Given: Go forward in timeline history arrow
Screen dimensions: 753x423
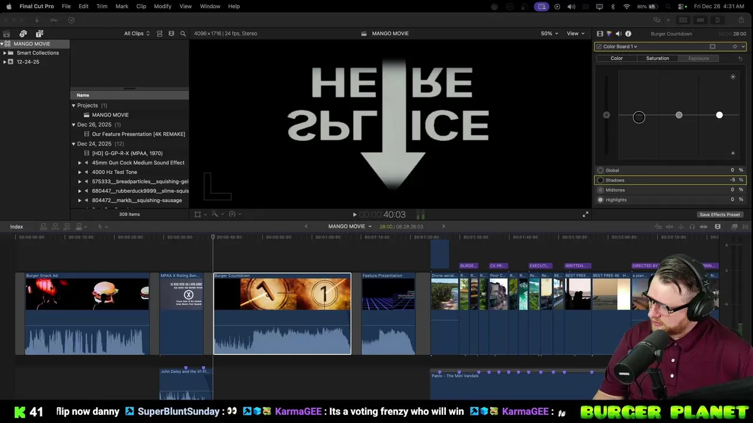Looking at the screenshot, I should click(x=444, y=226).
